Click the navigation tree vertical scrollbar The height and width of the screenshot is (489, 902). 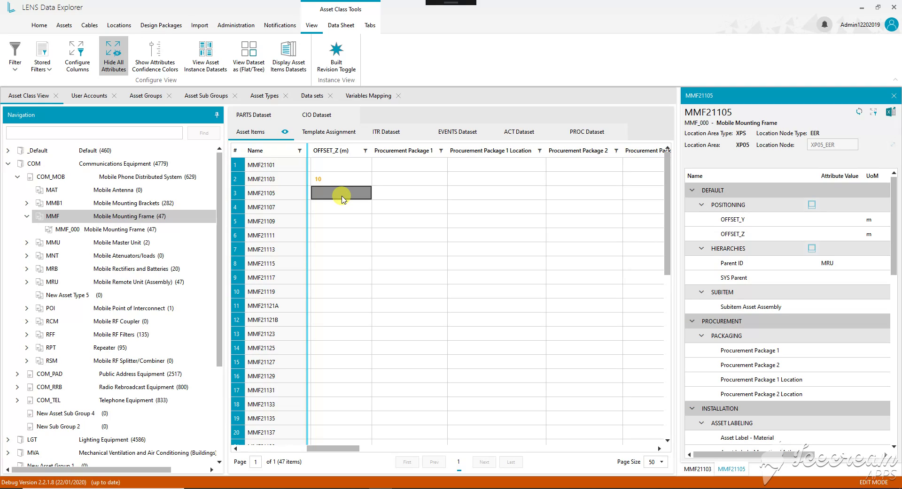219,259
